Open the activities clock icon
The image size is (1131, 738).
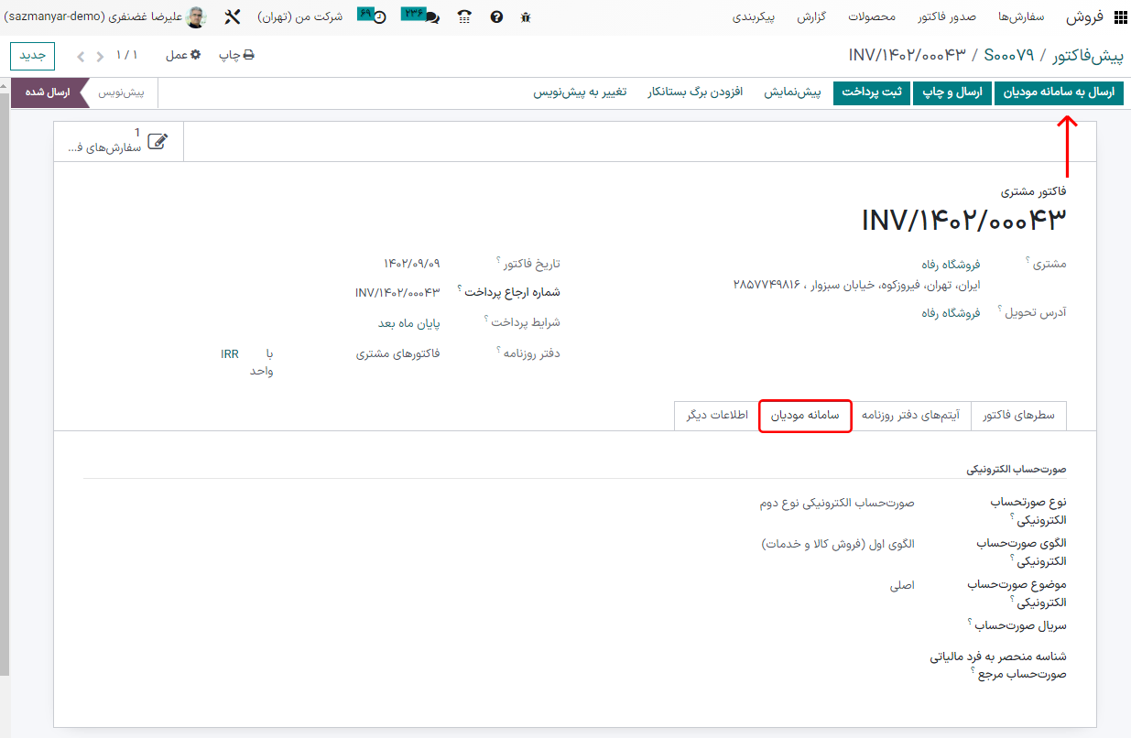(x=379, y=17)
